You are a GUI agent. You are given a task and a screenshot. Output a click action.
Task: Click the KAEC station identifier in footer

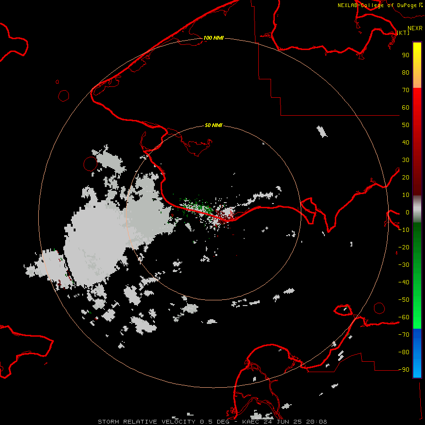coord(251,422)
